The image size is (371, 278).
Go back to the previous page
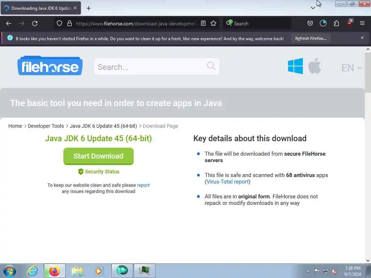click(9, 24)
